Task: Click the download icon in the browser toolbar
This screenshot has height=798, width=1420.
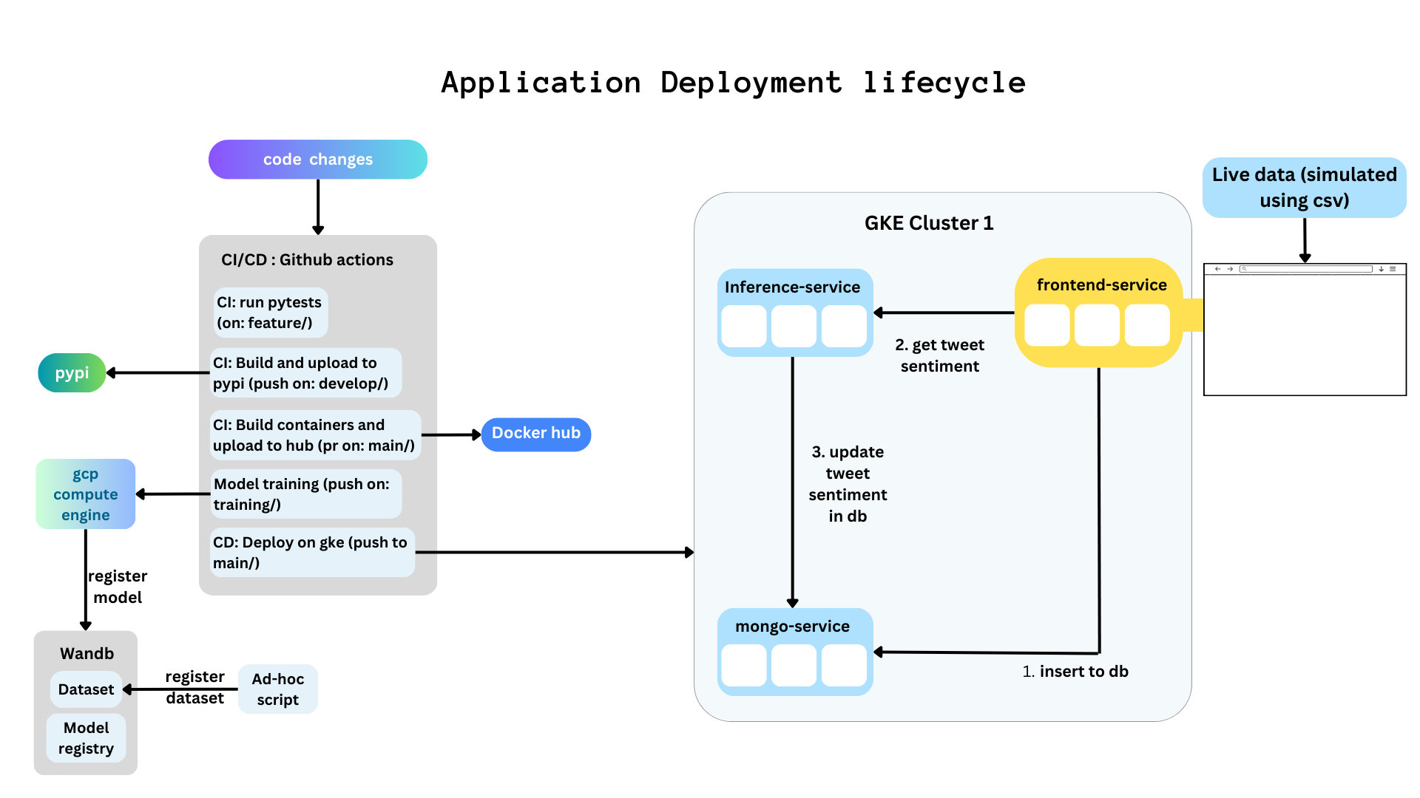Action: tap(1382, 268)
